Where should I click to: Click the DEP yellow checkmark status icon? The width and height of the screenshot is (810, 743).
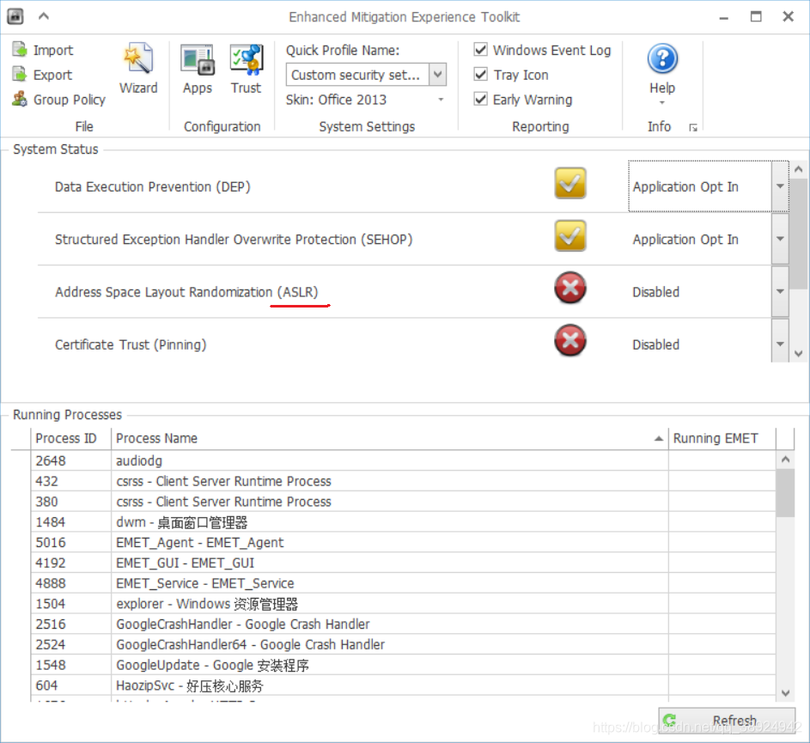tap(569, 183)
